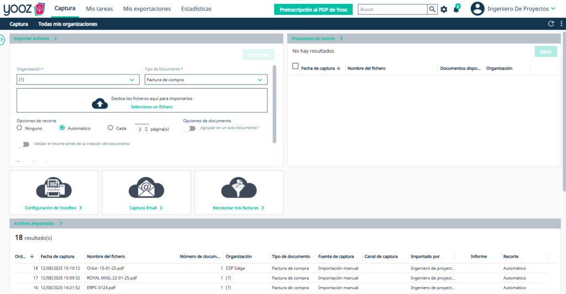Viewport: 566px width, 294px height.
Task: Click the Seleccione un fichero link
Action: [x=151, y=106]
